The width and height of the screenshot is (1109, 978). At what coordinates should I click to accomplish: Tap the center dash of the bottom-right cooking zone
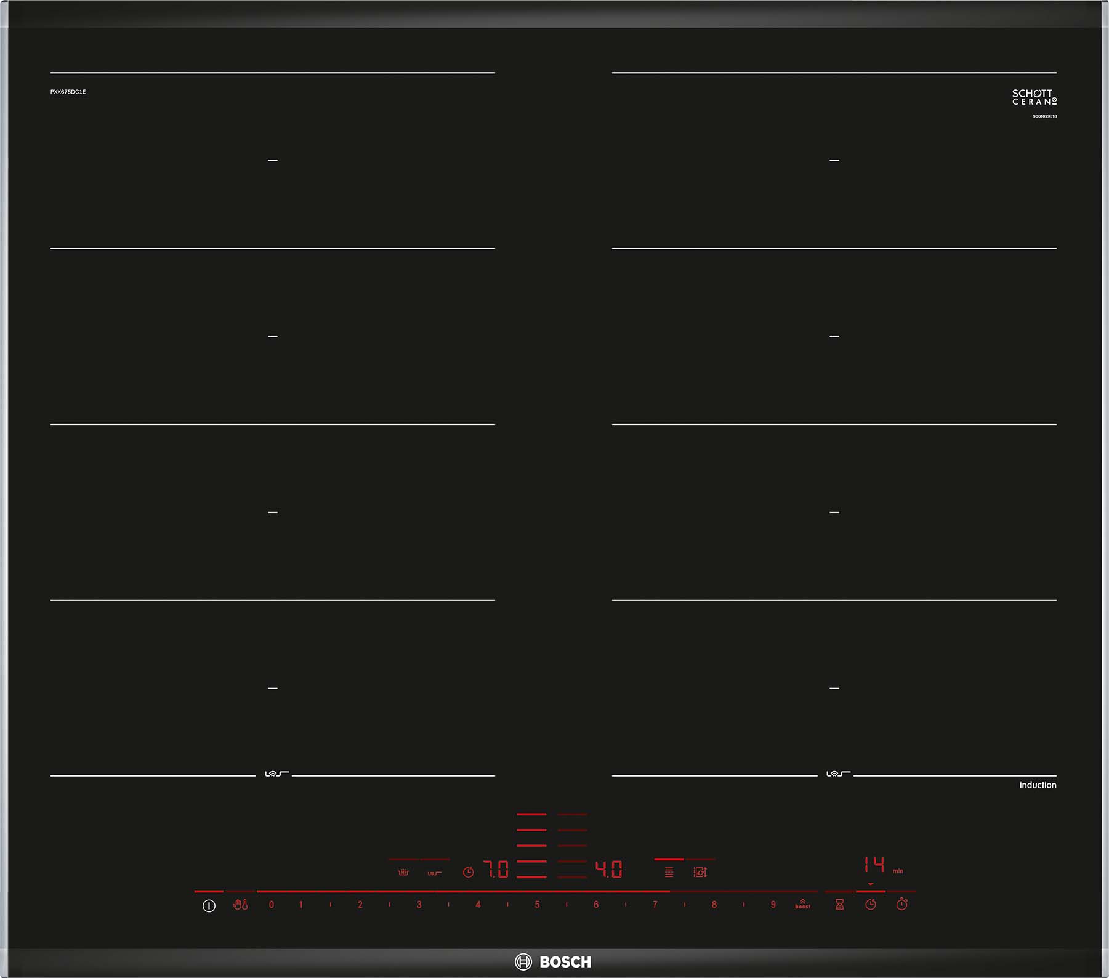pyautogui.click(x=834, y=688)
